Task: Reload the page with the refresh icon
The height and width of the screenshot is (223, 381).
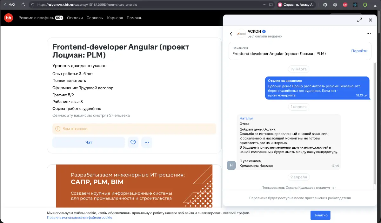Action: 23,5
